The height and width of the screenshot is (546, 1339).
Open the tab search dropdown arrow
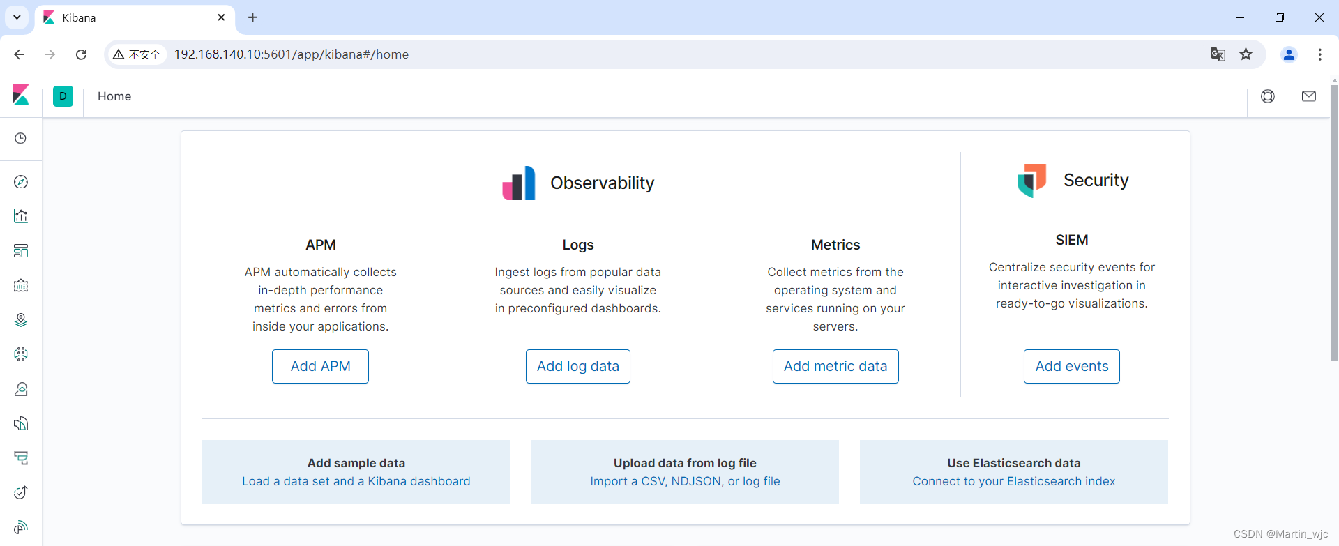click(17, 17)
